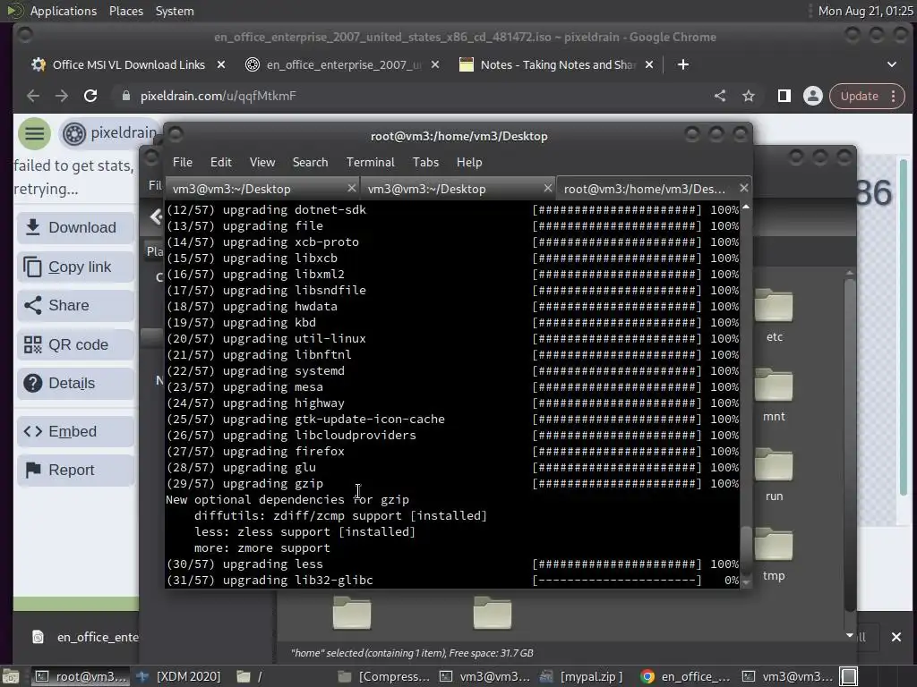Open the terminal Search menu
Viewport: 917px width, 687px height.
tap(310, 163)
